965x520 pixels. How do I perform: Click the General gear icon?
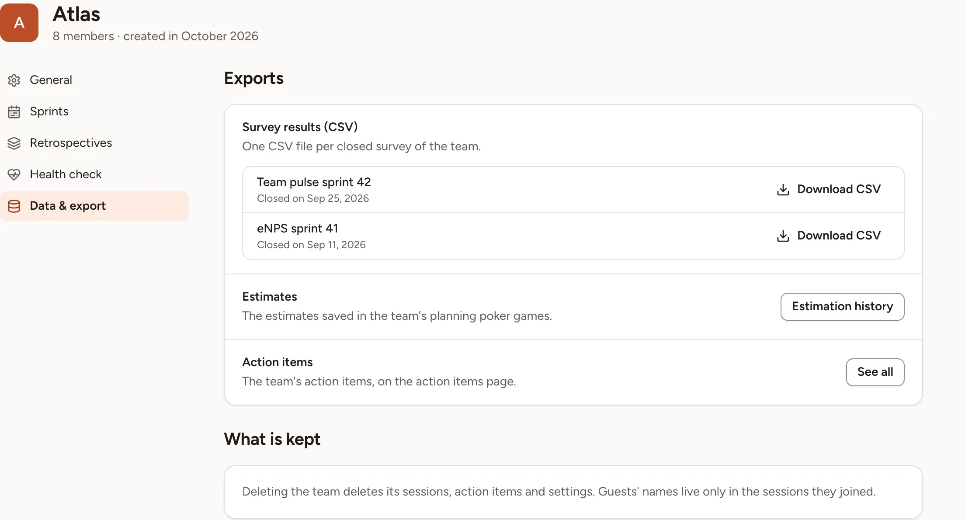[14, 80]
